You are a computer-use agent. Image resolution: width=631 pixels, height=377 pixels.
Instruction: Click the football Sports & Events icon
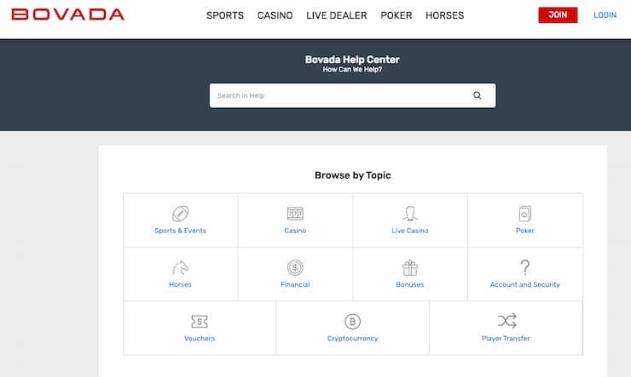click(x=180, y=214)
